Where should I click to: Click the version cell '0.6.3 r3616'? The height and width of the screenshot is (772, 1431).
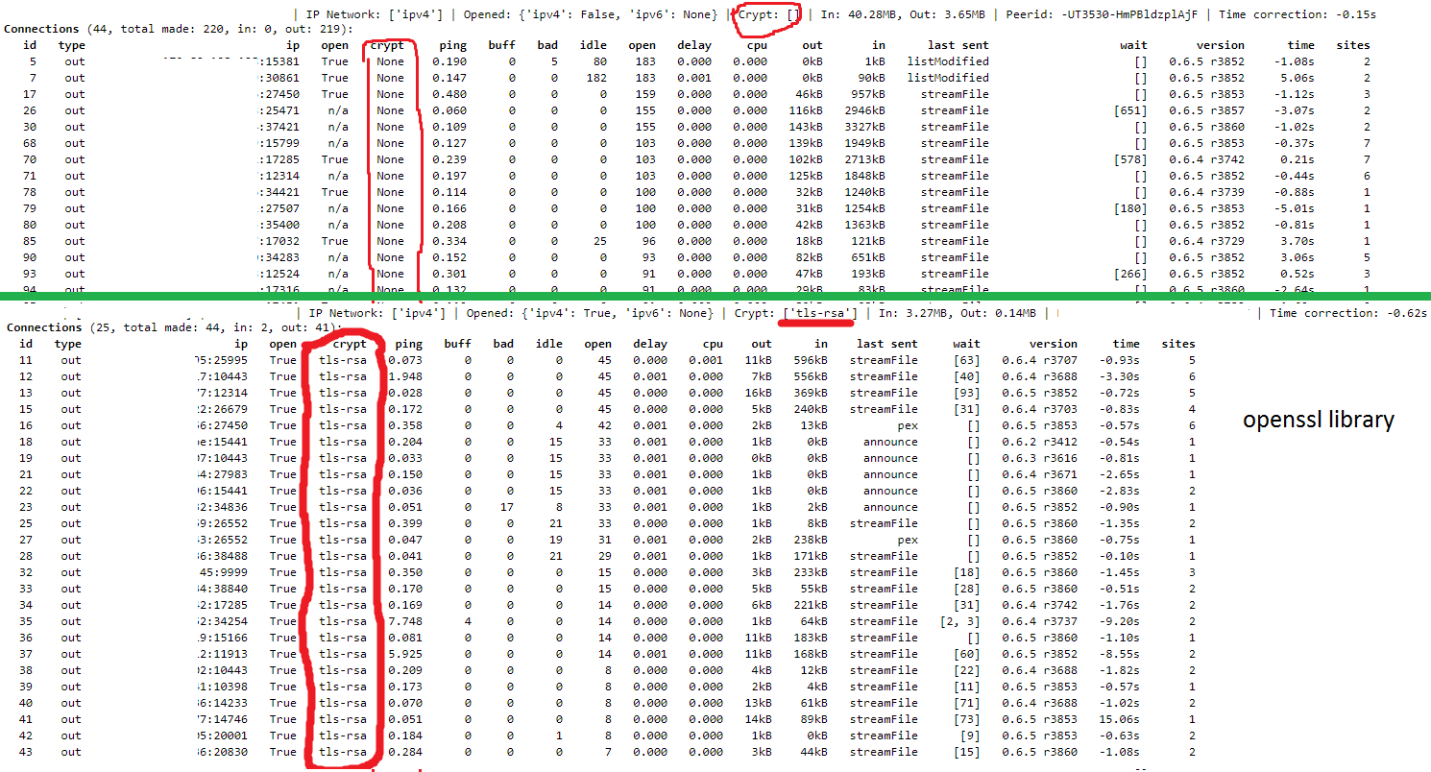[1039, 458]
